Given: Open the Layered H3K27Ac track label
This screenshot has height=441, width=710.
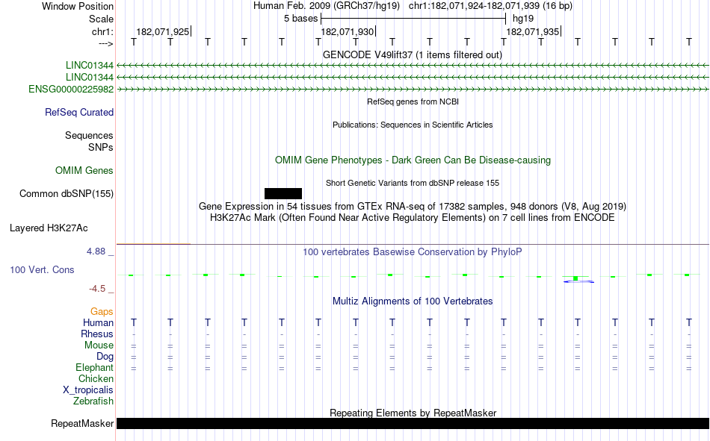Looking at the screenshot, I should (49, 228).
